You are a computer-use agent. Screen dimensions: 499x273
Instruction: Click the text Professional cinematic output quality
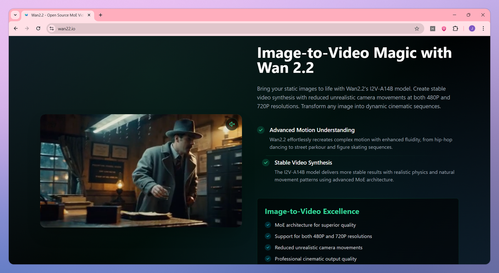pyautogui.click(x=316, y=258)
